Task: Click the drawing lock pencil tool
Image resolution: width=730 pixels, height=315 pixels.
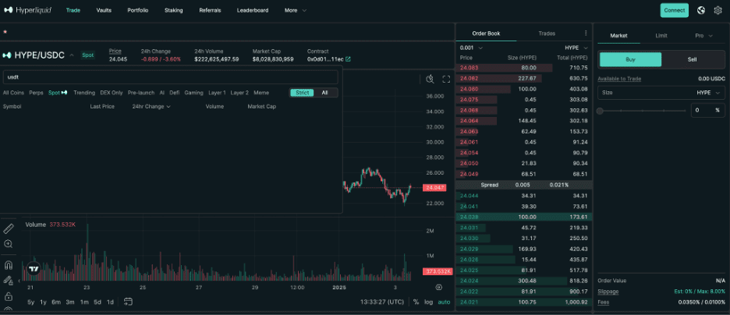Action: [9, 281]
